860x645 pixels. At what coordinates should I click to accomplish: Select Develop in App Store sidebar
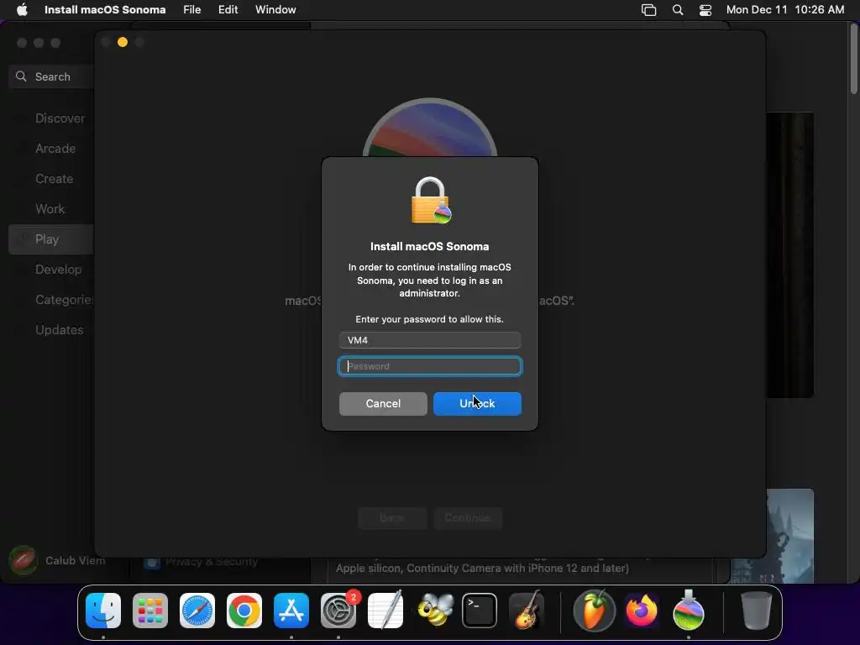[x=51, y=270]
